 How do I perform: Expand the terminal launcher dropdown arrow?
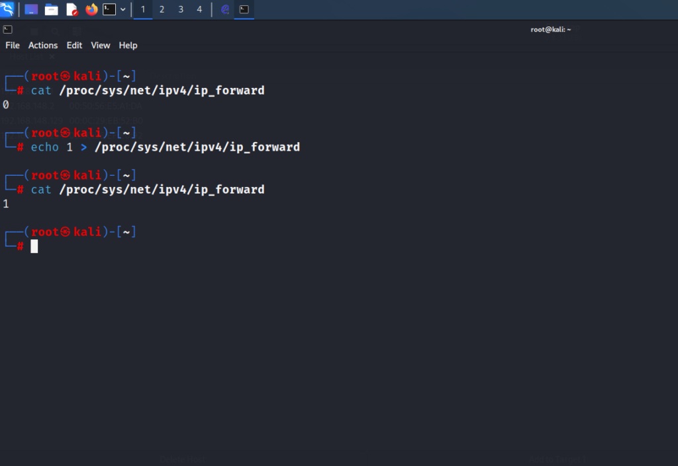tap(123, 9)
